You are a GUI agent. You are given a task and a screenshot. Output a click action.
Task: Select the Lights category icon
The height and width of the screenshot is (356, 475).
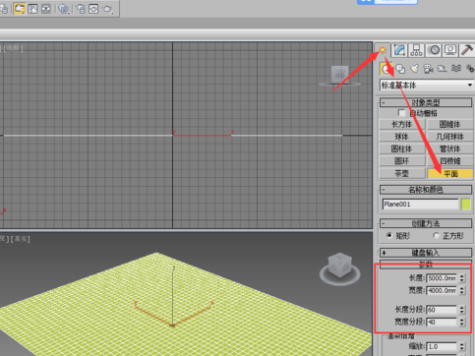pos(414,69)
